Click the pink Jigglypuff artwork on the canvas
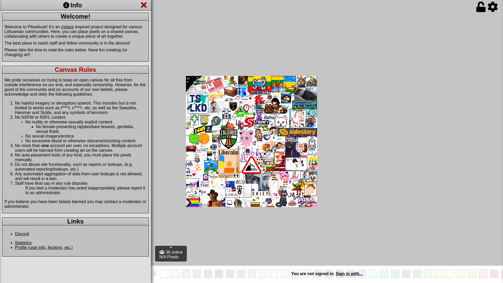 pyautogui.click(x=246, y=137)
